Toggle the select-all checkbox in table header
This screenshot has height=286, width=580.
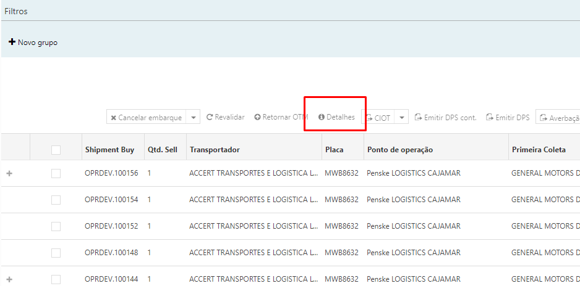56,150
